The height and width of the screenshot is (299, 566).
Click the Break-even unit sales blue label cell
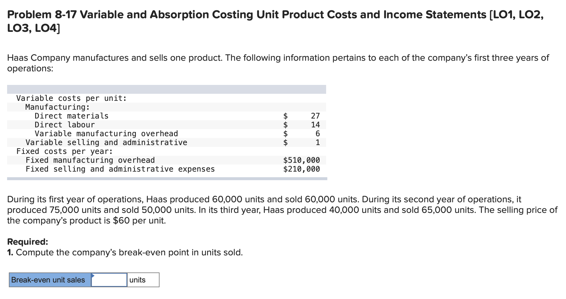coord(49,280)
